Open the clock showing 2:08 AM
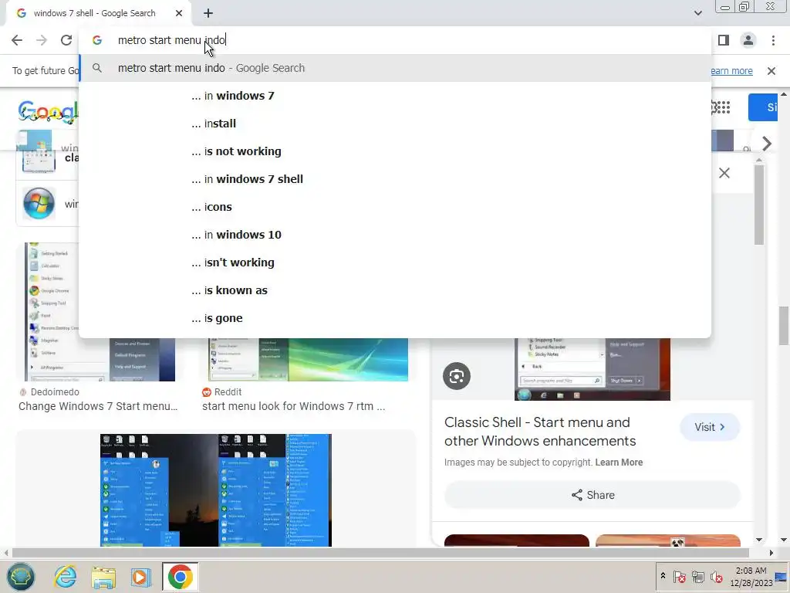Viewport: 790px width, 593px height. coord(751,577)
